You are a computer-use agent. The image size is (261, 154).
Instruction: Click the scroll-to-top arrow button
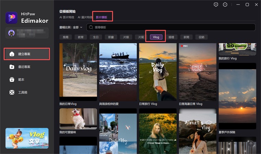(251, 144)
